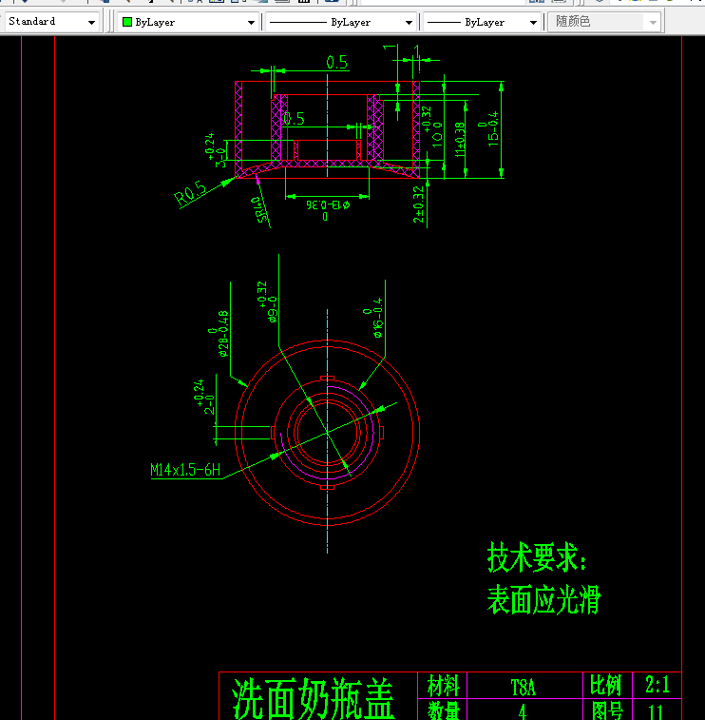
Task: Select the 2 +0.24 dimension beside circular view
Action: click(204, 398)
